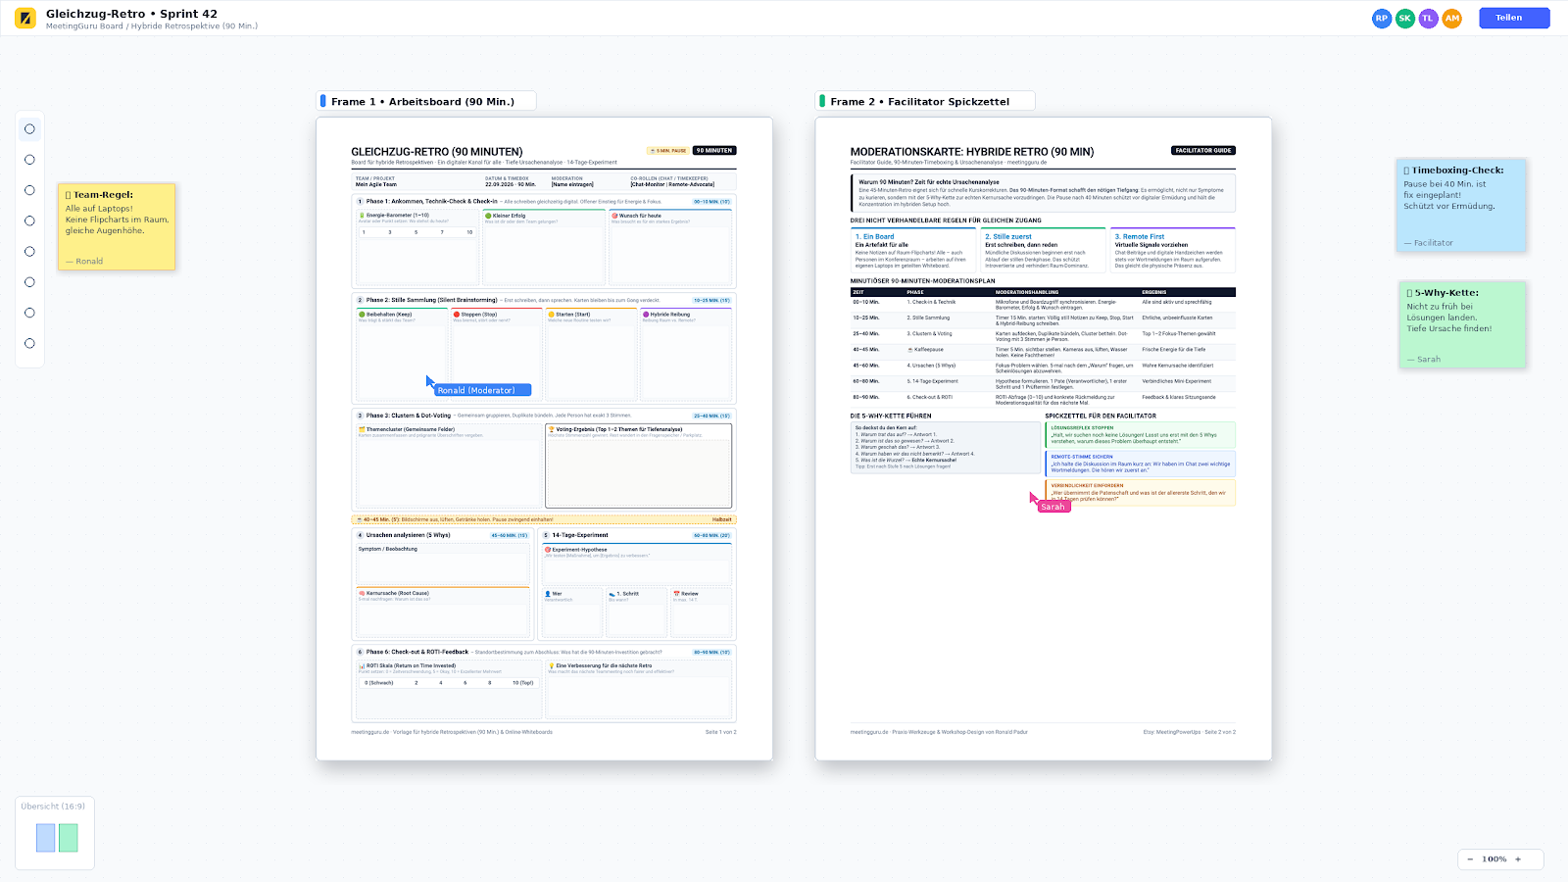Click the yellow MeetingGuru app logo
This screenshot has width=1568, height=882.
[x=25, y=18]
